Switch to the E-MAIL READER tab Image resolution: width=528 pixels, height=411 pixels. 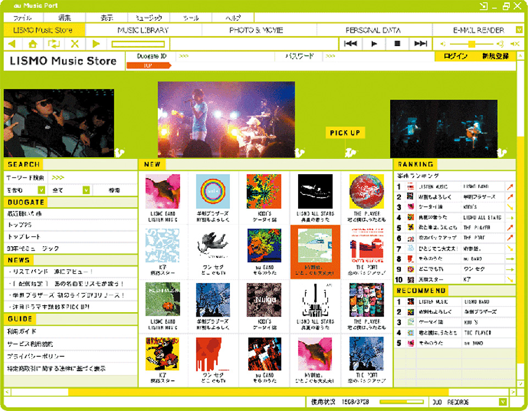[479, 30]
